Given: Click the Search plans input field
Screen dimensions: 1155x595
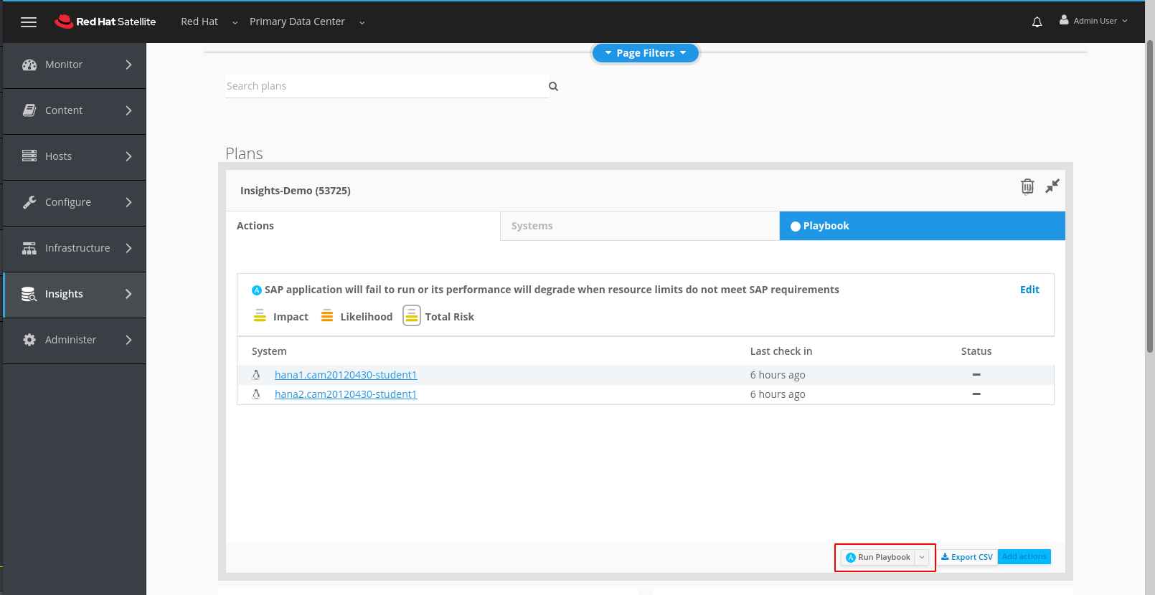Looking at the screenshot, I should [x=387, y=86].
